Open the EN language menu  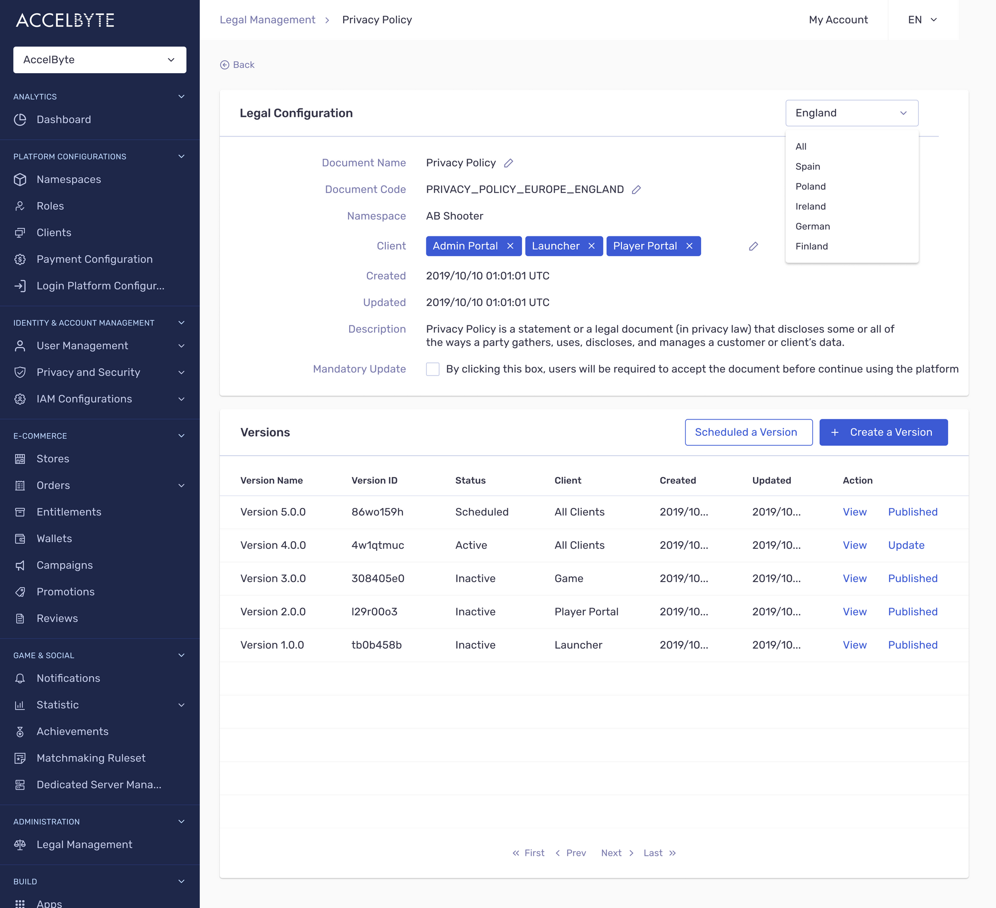click(922, 19)
